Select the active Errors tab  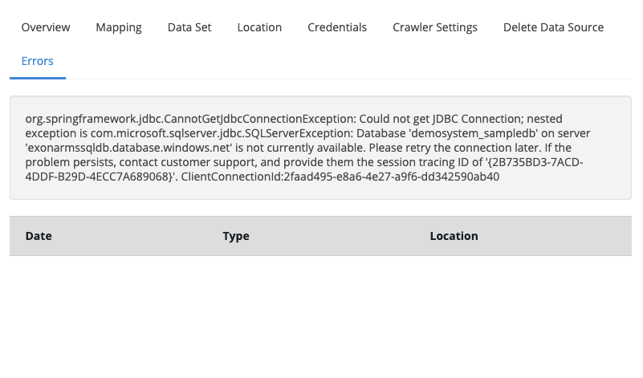point(38,61)
